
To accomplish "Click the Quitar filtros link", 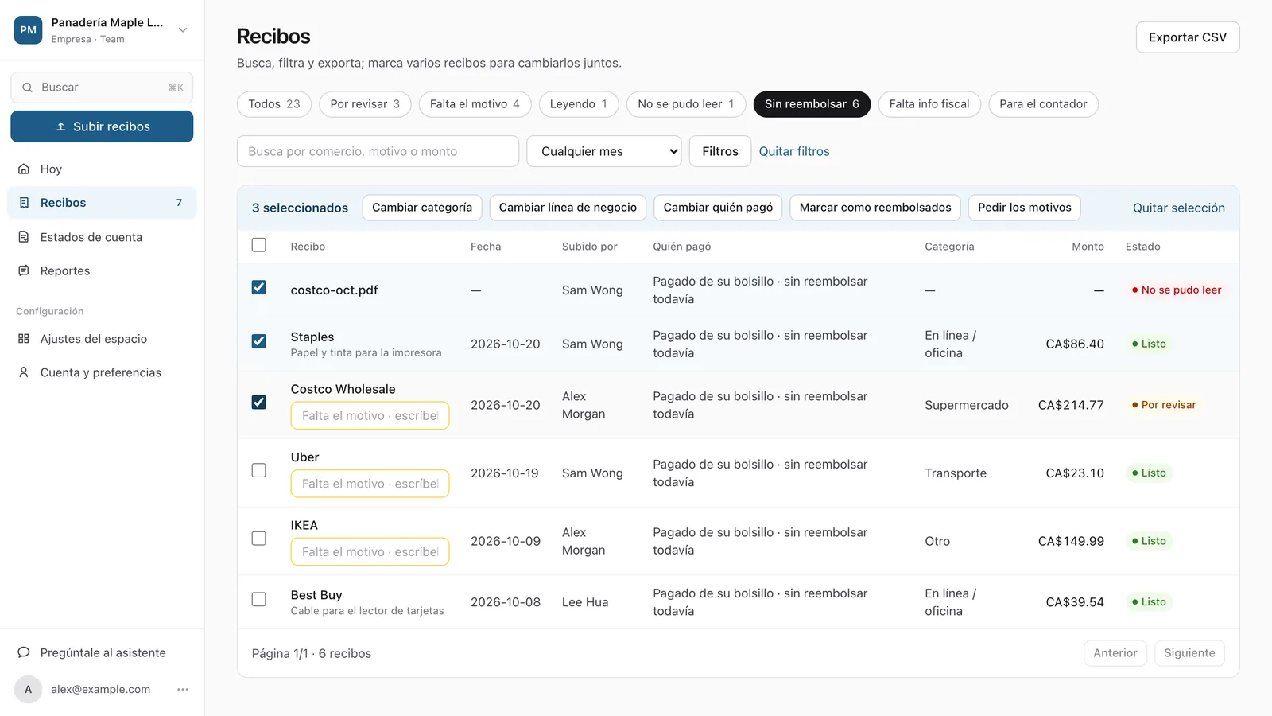I will coord(794,151).
